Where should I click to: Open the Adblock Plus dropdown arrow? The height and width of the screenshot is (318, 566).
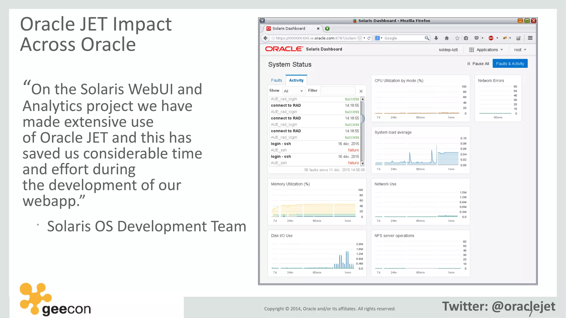tap(497, 38)
